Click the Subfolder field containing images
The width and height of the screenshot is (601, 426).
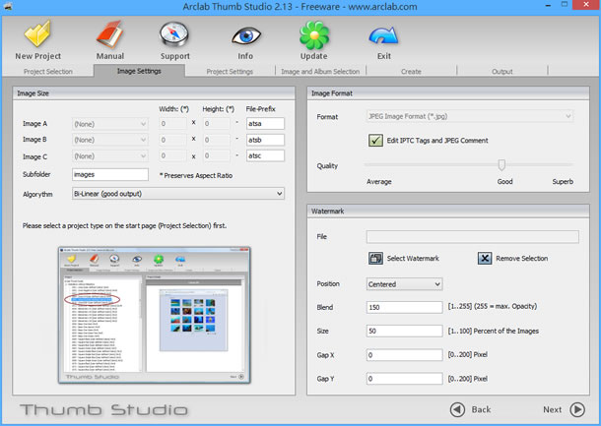(x=110, y=174)
